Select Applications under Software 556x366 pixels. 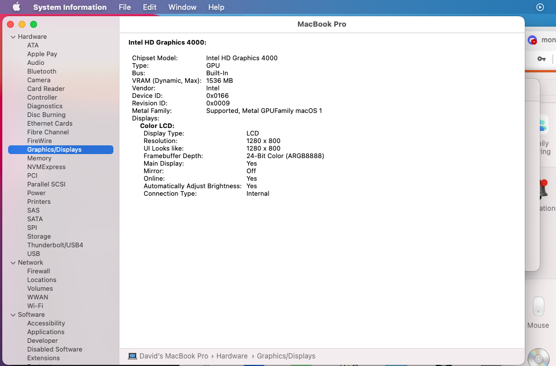pos(46,332)
